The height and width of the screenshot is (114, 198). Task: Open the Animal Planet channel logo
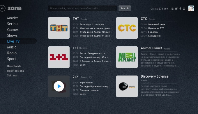coord(127,57)
